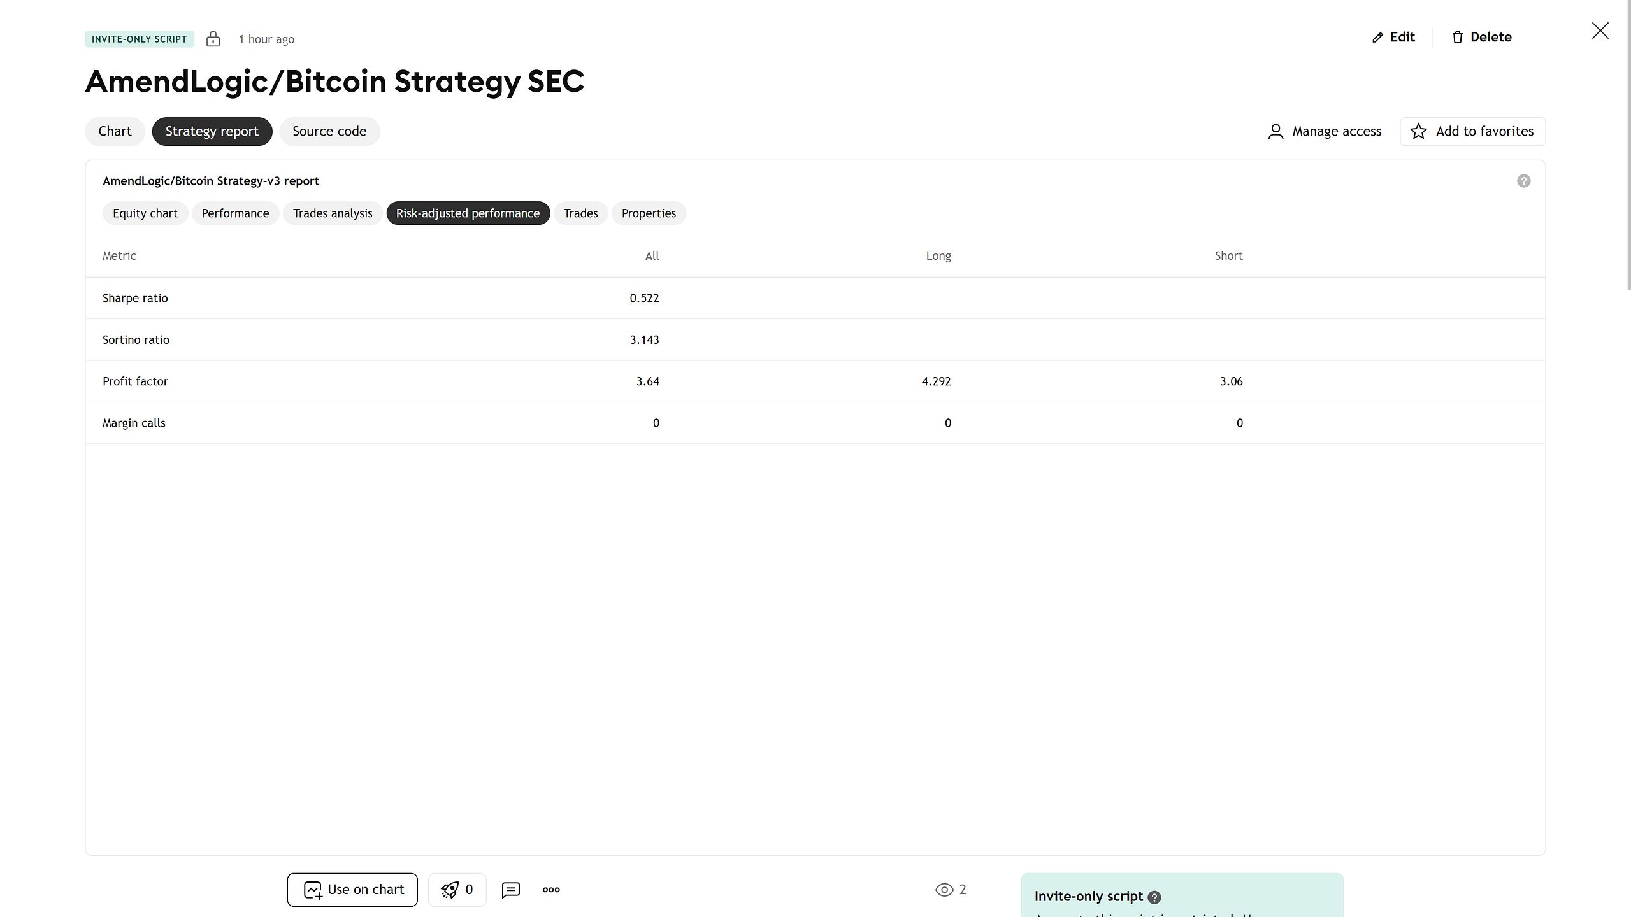Click the views count 2
1631x917 pixels.
point(963,890)
